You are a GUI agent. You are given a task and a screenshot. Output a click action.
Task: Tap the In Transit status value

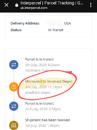[x=56, y=30]
